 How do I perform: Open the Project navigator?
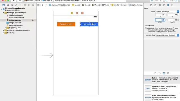(x=4, y=5)
